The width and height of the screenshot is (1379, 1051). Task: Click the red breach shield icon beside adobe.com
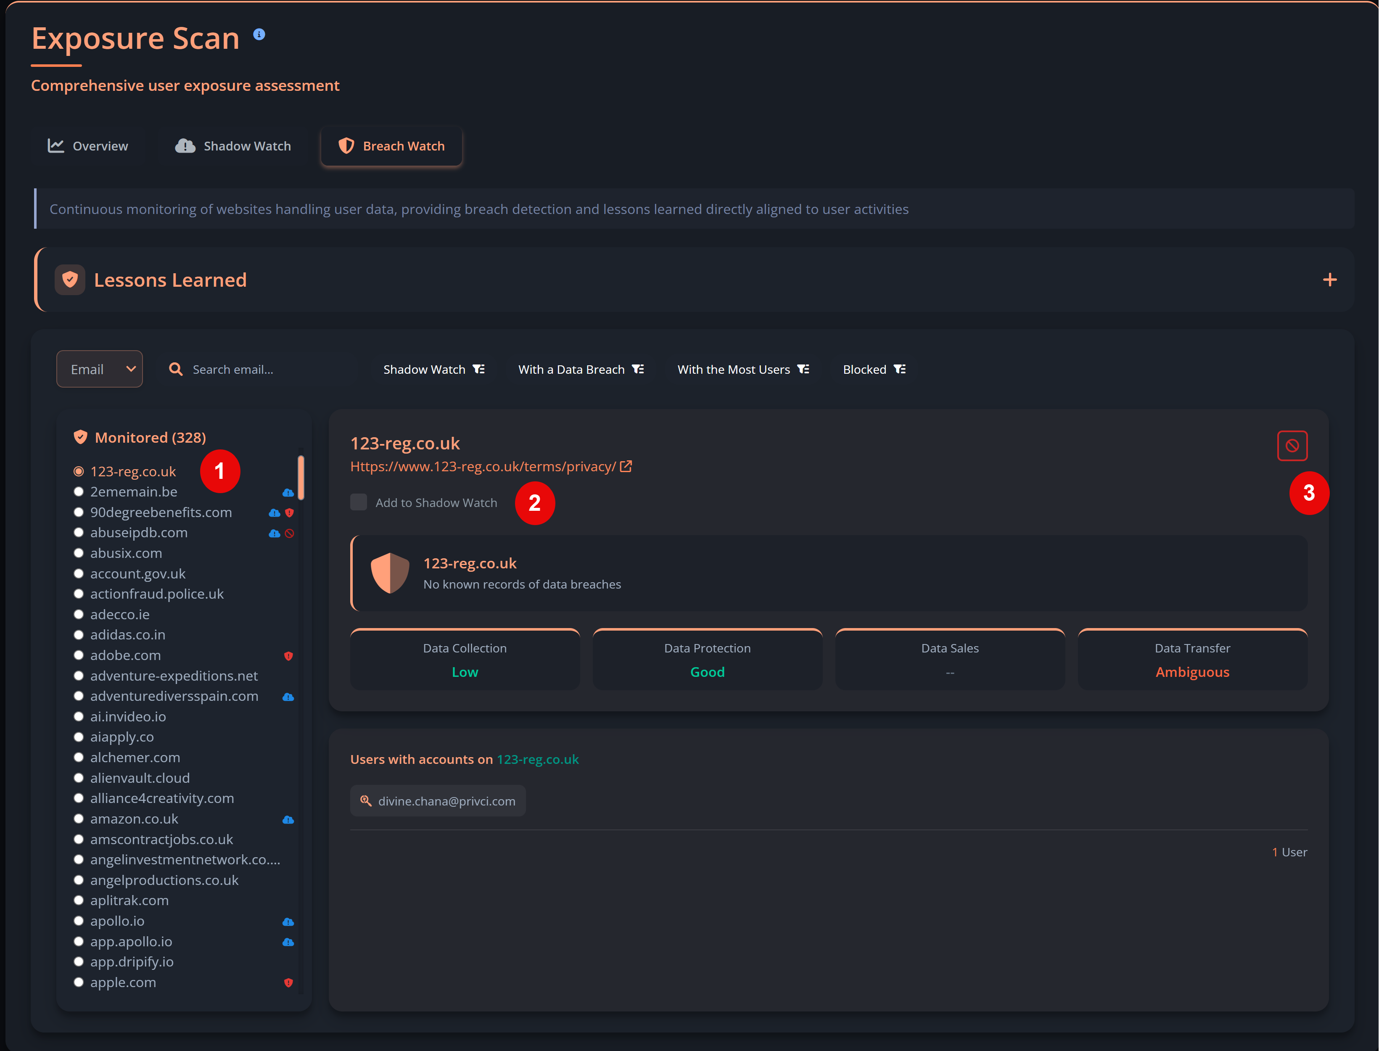[x=288, y=656]
